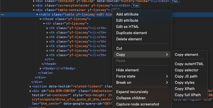Collapse the table-container div triangle
The height and width of the screenshot is (108, 213).
[34, 10]
